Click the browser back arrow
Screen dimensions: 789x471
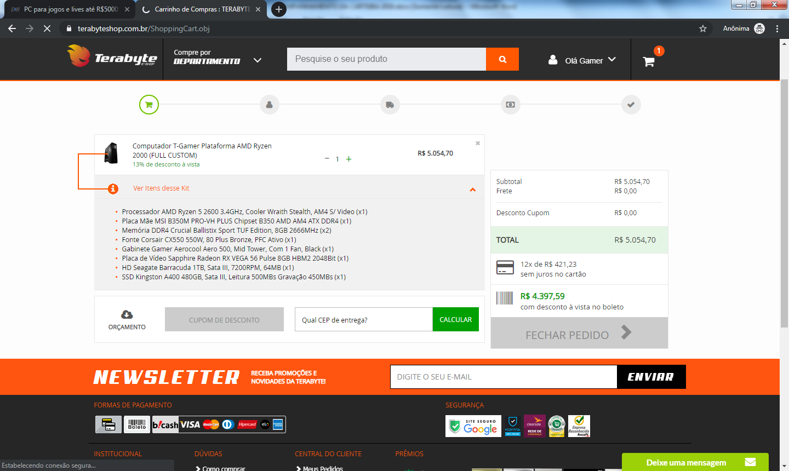tap(12, 28)
